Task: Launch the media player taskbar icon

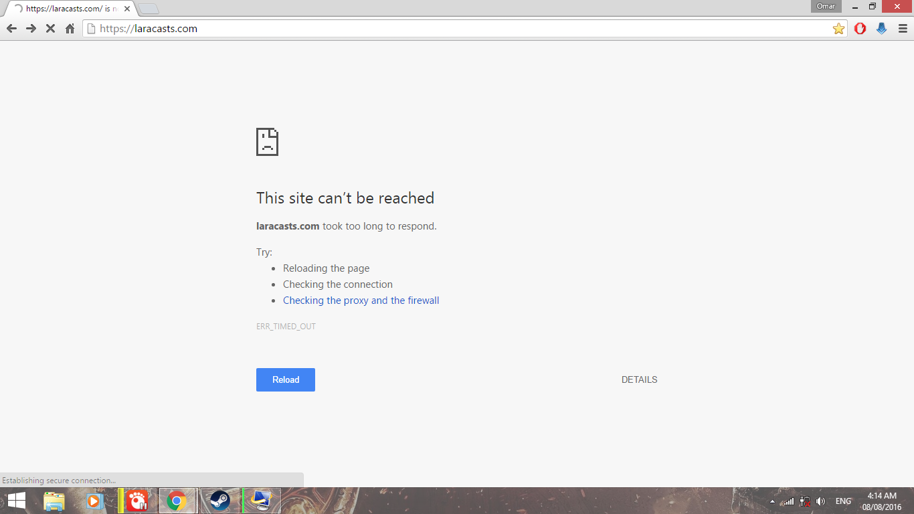Action: [x=94, y=501]
